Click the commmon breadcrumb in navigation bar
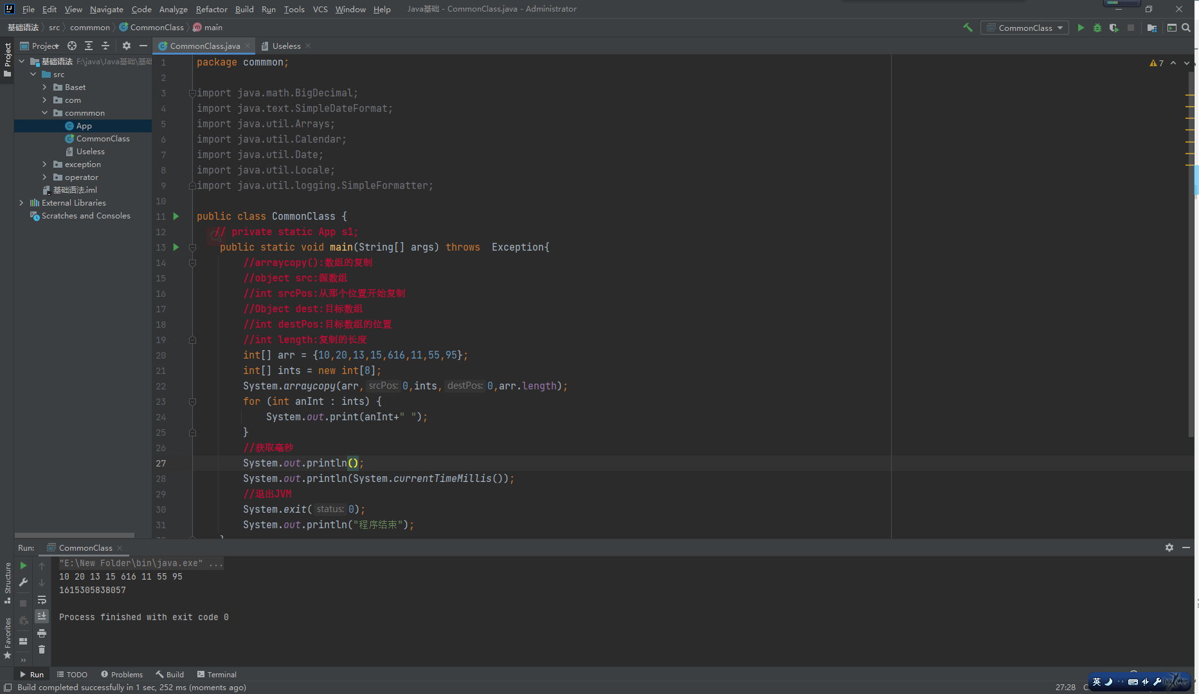This screenshot has width=1199, height=694. click(90, 27)
